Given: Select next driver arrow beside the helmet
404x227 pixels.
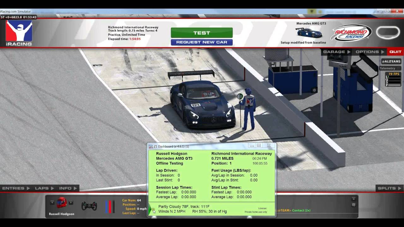Looking at the screenshot, I should click(x=71, y=202).
